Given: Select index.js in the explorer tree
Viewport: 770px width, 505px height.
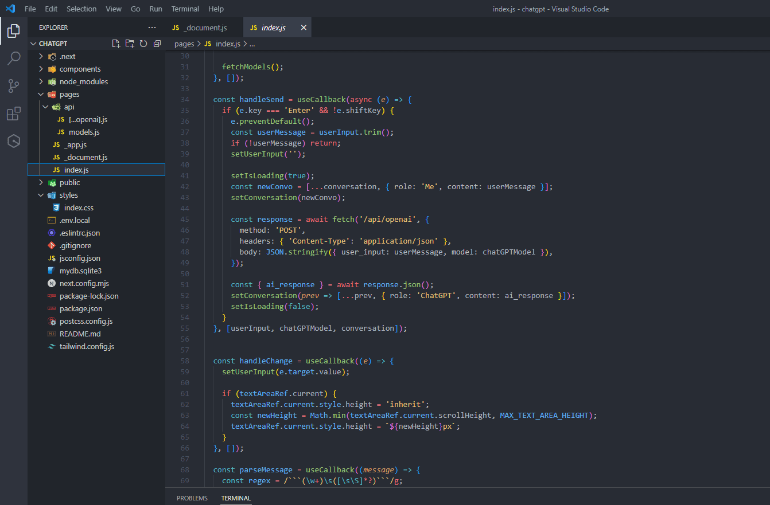Looking at the screenshot, I should 96,170.
